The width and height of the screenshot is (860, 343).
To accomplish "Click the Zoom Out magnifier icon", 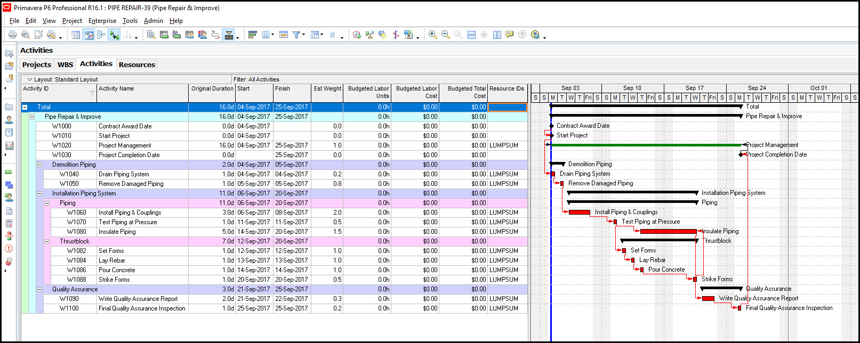I will (x=445, y=35).
